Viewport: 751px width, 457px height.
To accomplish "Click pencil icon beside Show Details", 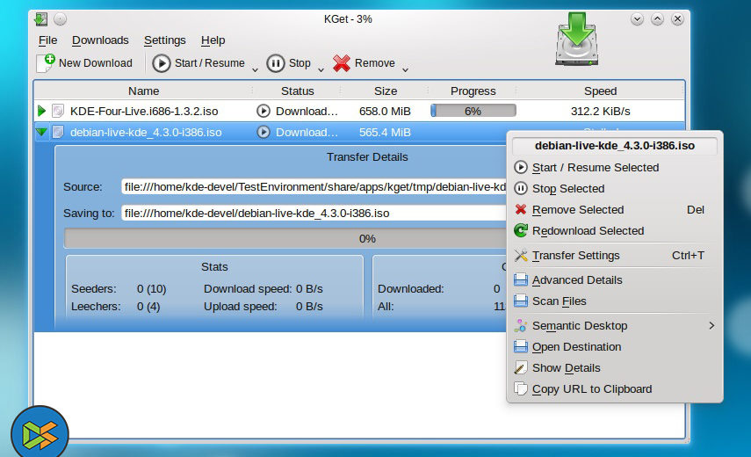I will tap(521, 368).
